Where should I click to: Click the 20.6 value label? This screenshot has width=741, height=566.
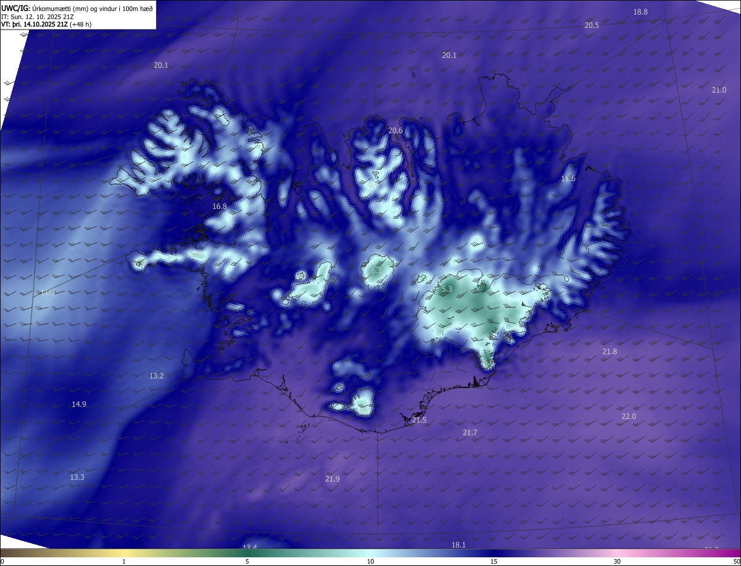coord(395,131)
